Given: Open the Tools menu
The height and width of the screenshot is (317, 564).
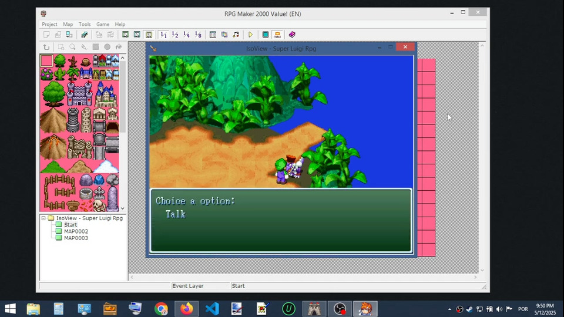Looking at the screenshot, I should point(85,24).
